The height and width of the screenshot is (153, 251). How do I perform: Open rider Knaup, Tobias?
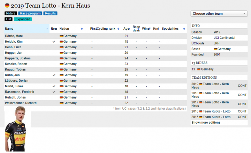pyautogui.click(x=15, y=70)
